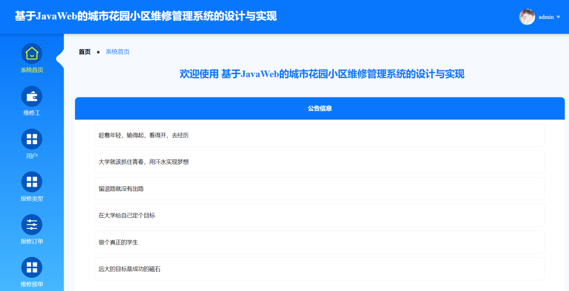Go to 系统首页 sidebar label
569x291 pixels.
coord(32,70)
